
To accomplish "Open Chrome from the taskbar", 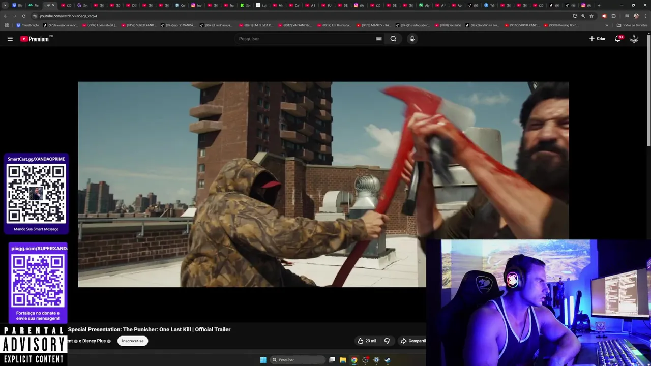I will click(354, 360).
